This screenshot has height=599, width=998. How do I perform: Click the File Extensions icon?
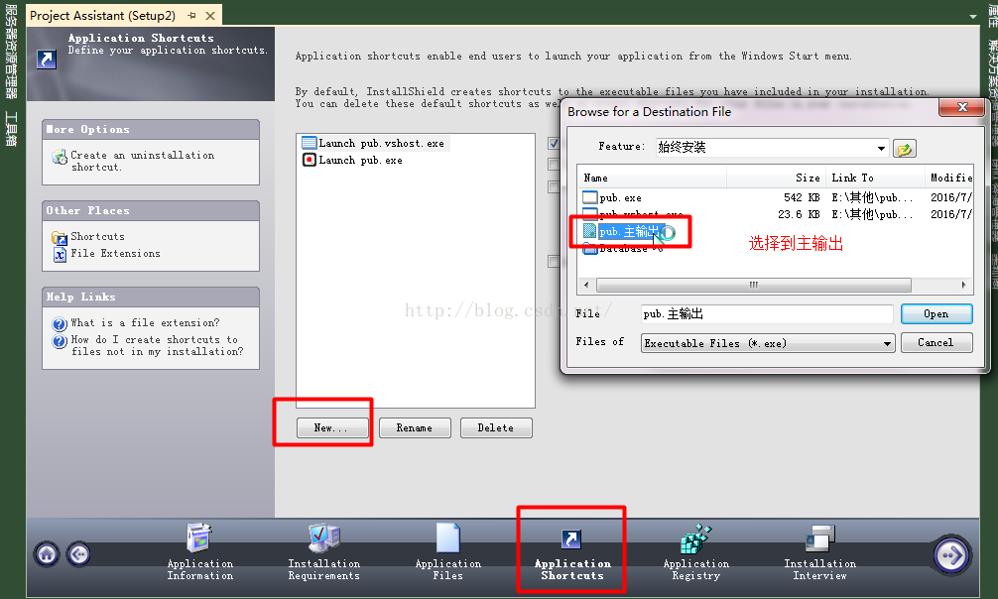pyautogui.click(x=60, y=255)
